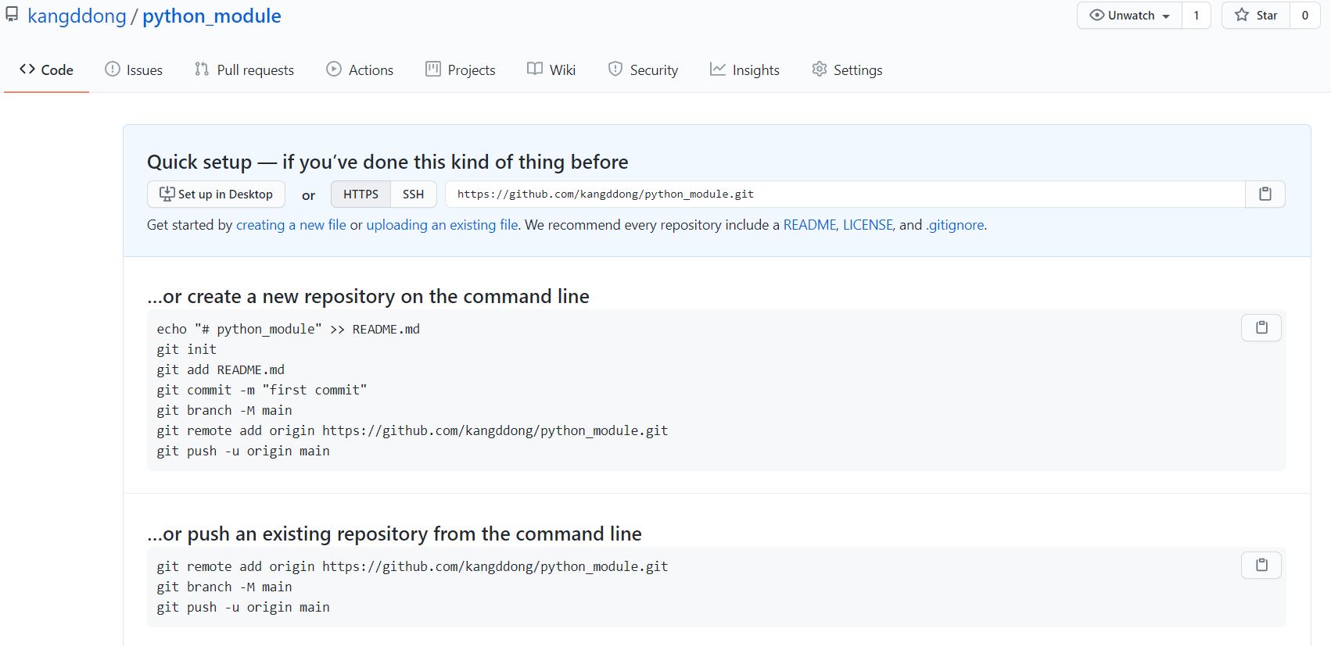Image resolution: width=1331 pixels, height=646 pixels.
Task: Click the repository icon beside kangddong
Action: point(12,14)
